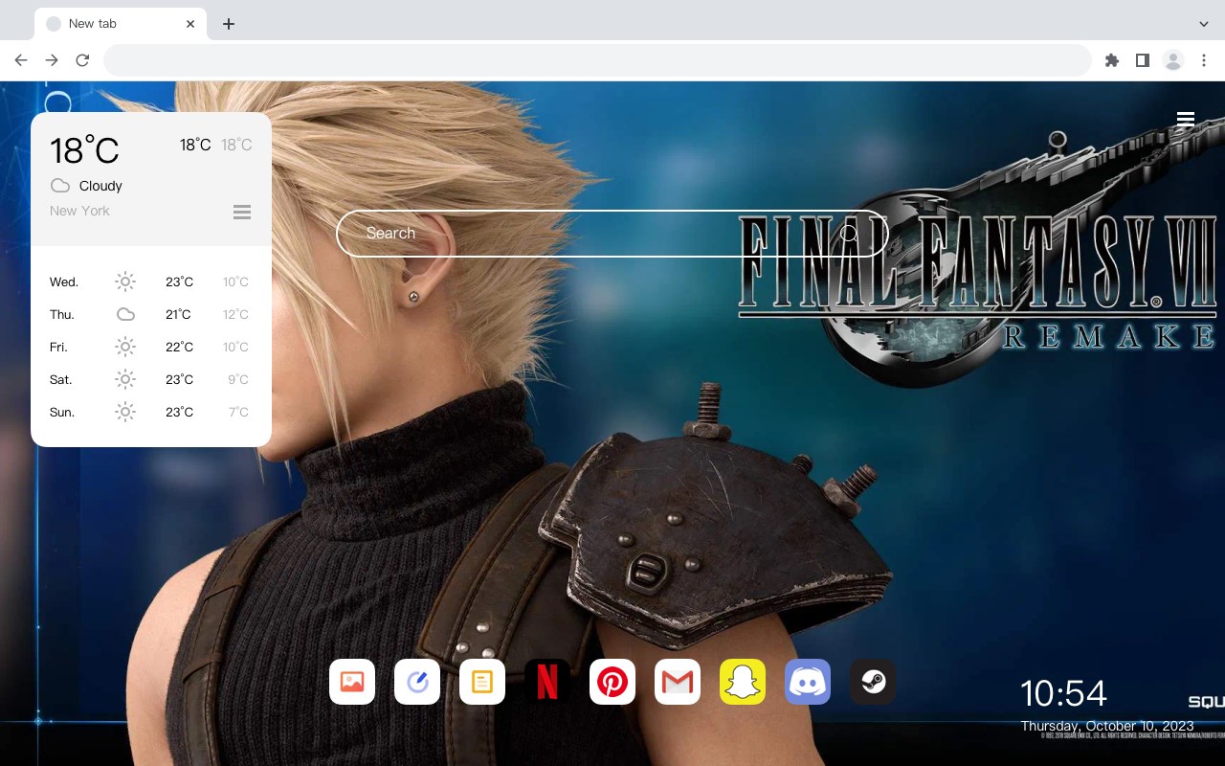Viewport: 1225px width, 766px height.
Task: Click the 10:54 clock display
Action: click(1063, 693)
